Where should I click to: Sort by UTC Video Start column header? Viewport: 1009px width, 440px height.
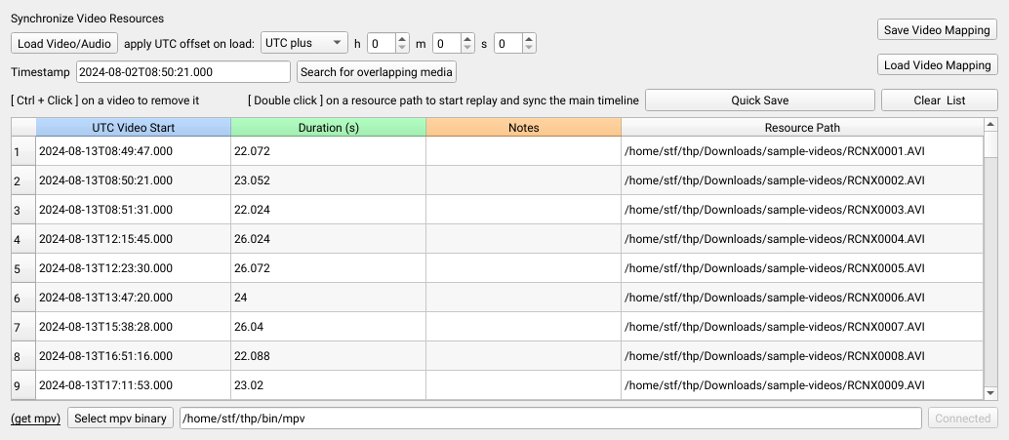tap(134, 128)
